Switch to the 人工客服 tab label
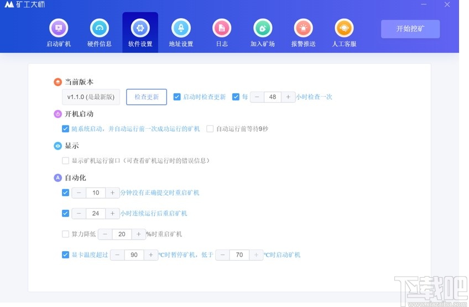Screen dimensions: 469x307 (344, 44)
